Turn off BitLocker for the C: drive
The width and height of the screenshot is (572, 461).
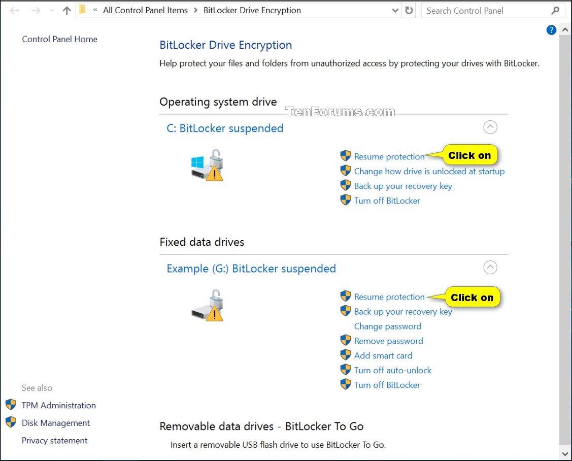point(387,201)
